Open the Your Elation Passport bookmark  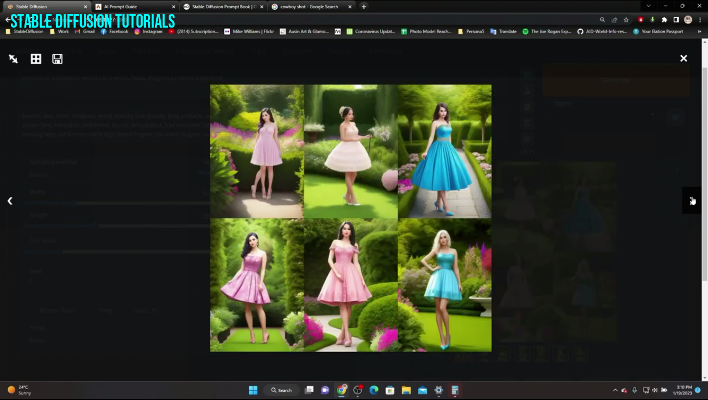pyautogui.click(x=659, y=31)
